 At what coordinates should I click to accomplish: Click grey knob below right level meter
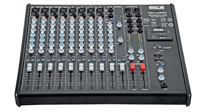pos(141,50)
